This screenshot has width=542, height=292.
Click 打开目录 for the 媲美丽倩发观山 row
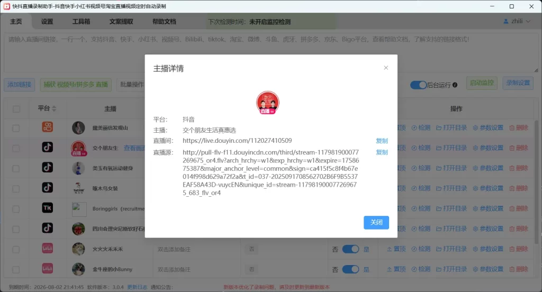coord(451,128)
